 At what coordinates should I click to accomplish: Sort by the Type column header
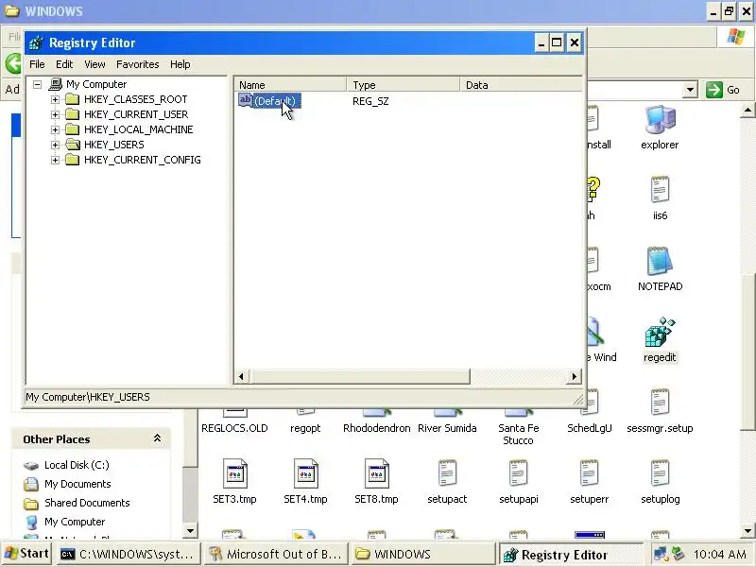point(404,85)
